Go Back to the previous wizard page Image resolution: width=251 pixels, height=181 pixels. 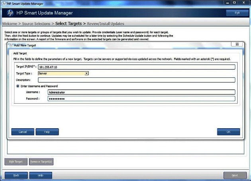tap(16, 175)
